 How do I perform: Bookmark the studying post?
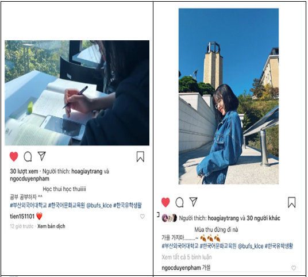(140, 156)
